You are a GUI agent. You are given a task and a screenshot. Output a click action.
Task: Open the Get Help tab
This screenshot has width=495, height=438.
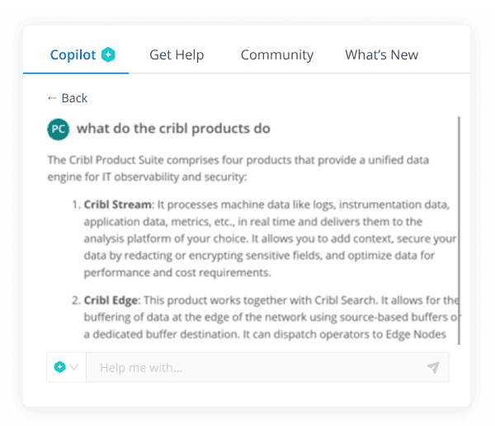(177, 55)
